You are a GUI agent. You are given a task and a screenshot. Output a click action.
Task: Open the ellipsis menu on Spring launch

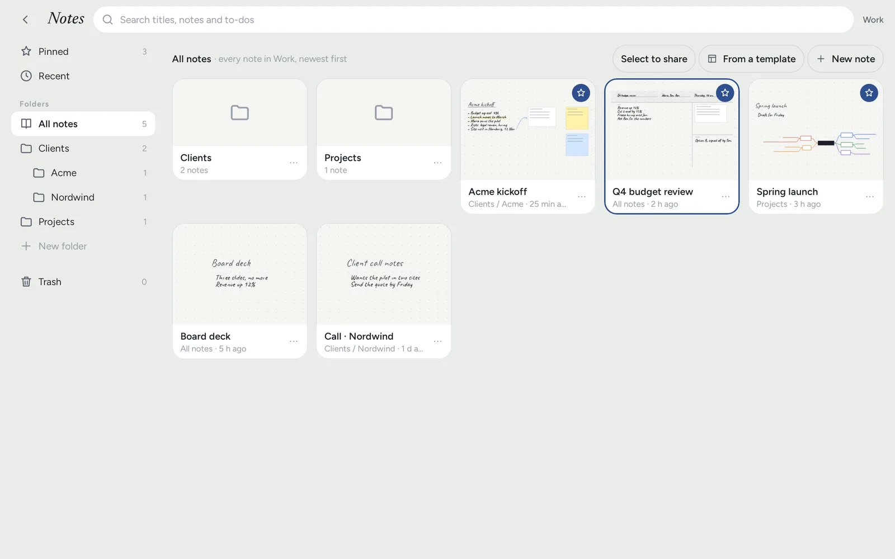tap(870, 197)
